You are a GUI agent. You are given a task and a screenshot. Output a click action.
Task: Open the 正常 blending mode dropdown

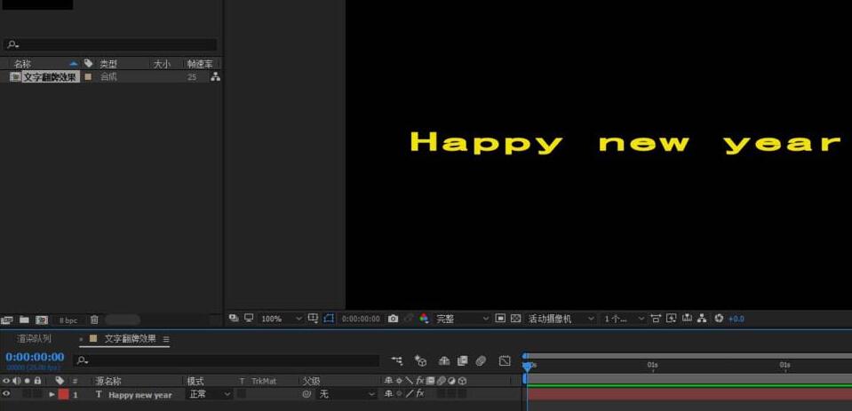(x=210, y=395)
